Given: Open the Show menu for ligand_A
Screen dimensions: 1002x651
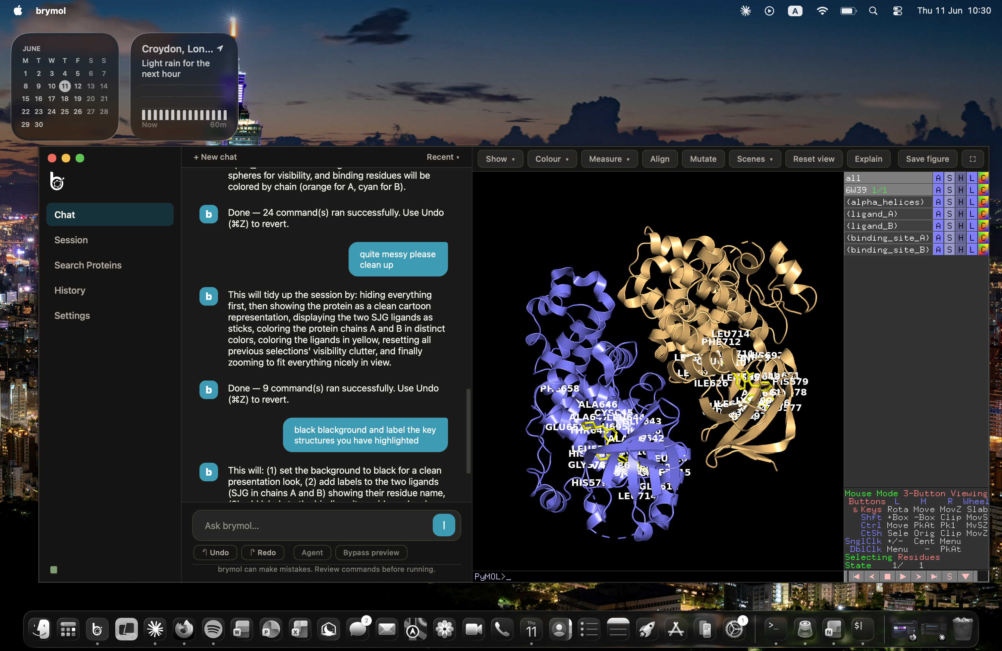Looking at the screenshot, I should (x=949, y=214).
